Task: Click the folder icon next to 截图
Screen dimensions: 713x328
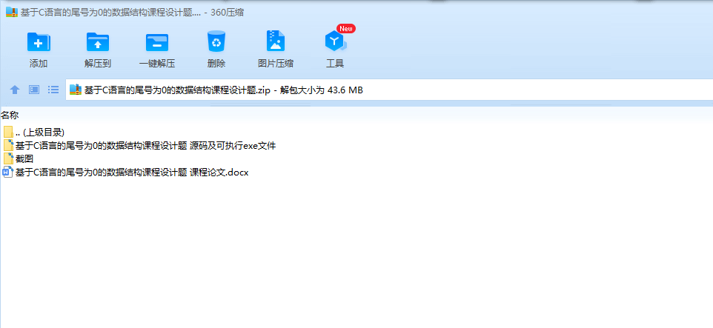Action: tap(8, 159)
